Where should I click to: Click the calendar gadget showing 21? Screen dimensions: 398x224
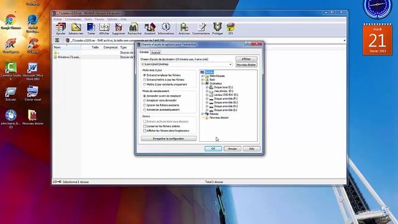[377, 39]
